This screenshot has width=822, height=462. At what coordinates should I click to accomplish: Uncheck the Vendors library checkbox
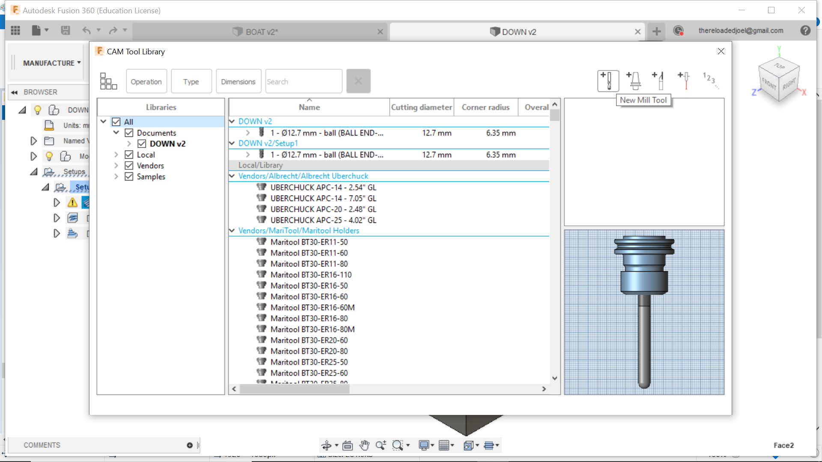(x=129, y=166)
